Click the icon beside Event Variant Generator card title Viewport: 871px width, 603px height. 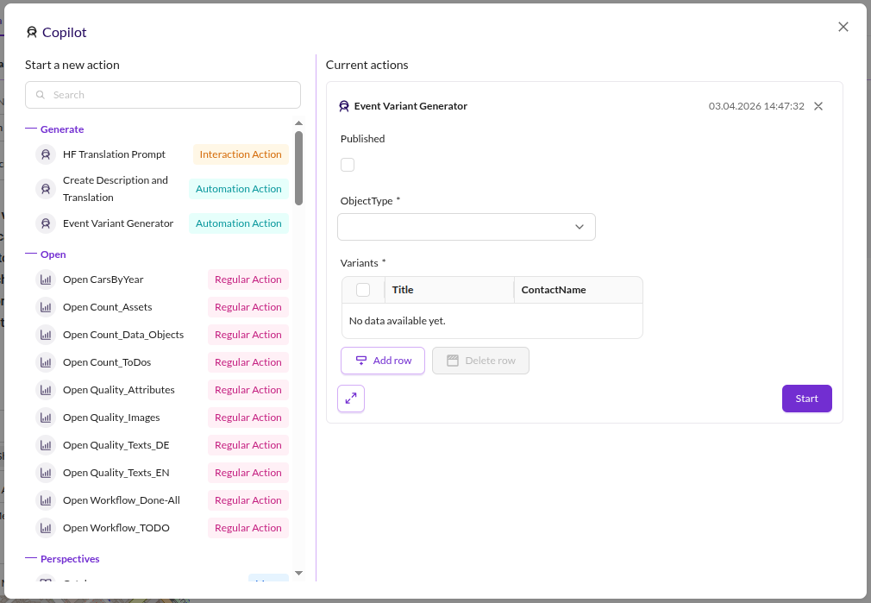(344, 106)
